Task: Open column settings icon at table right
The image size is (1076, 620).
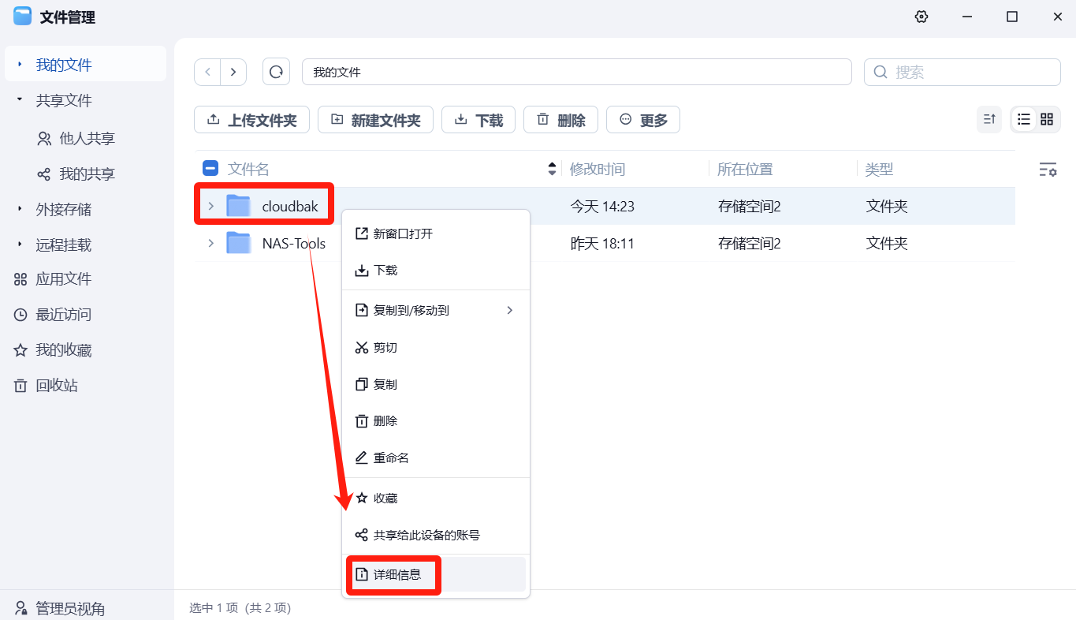Action: point(1047,169)
